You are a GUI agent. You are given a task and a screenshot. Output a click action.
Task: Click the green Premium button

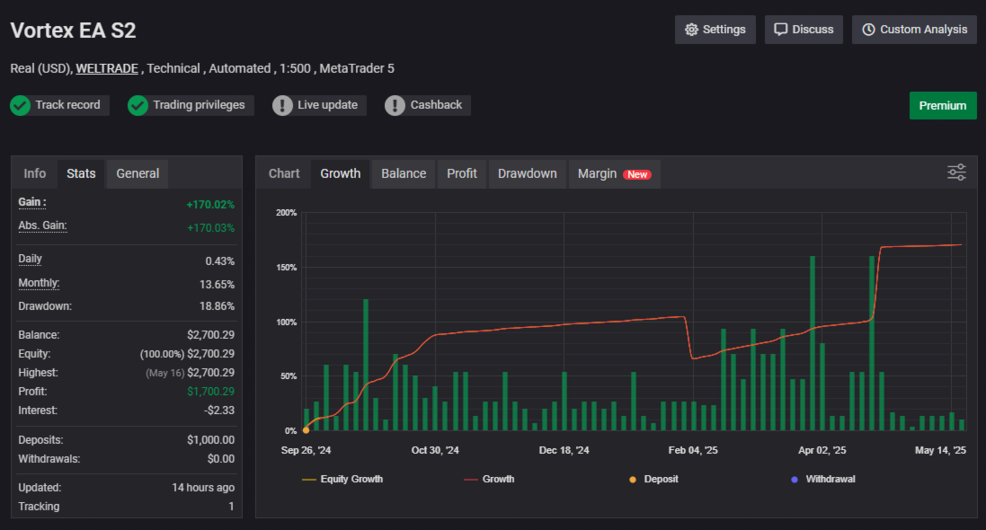pos(943,106)
